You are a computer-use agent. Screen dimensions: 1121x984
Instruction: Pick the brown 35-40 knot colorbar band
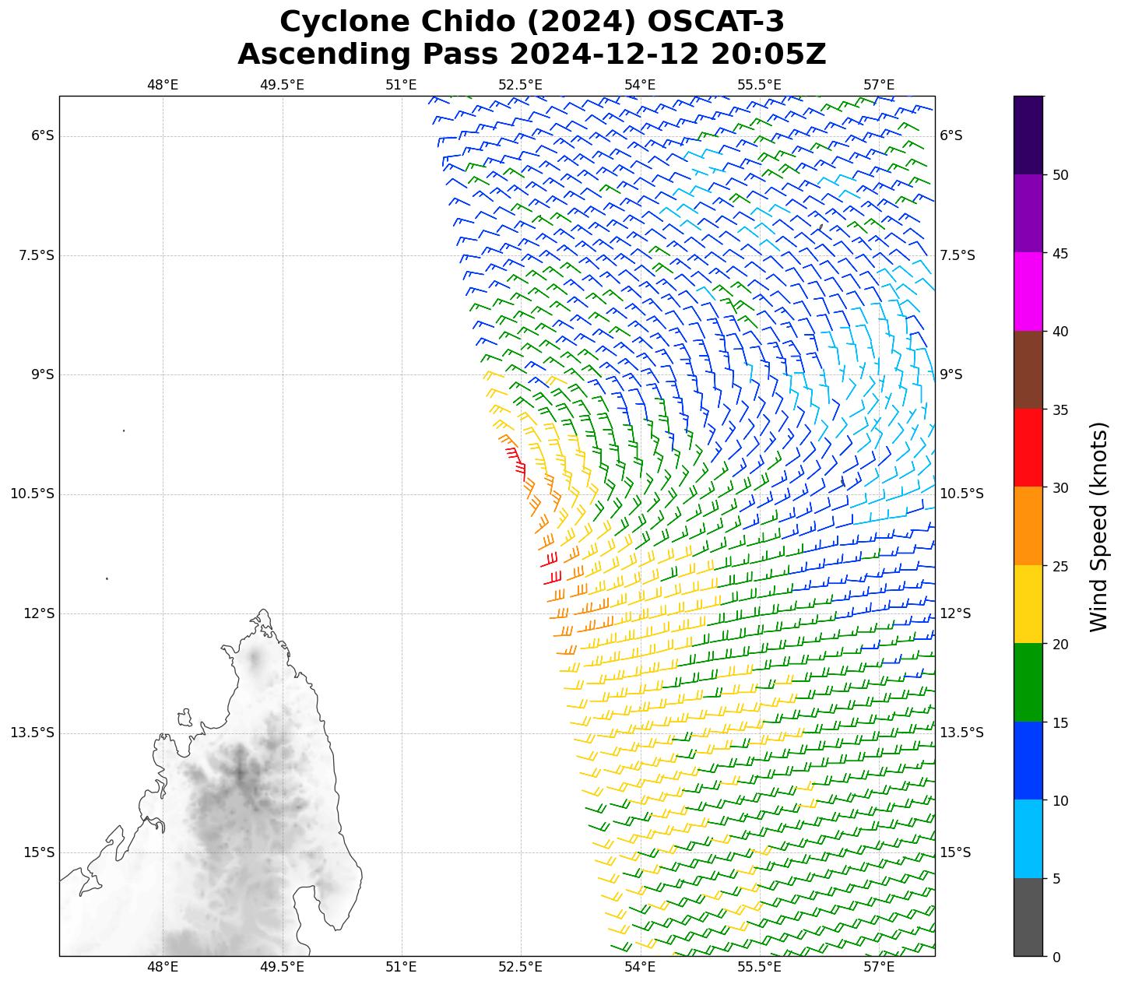pos(1028,370)
